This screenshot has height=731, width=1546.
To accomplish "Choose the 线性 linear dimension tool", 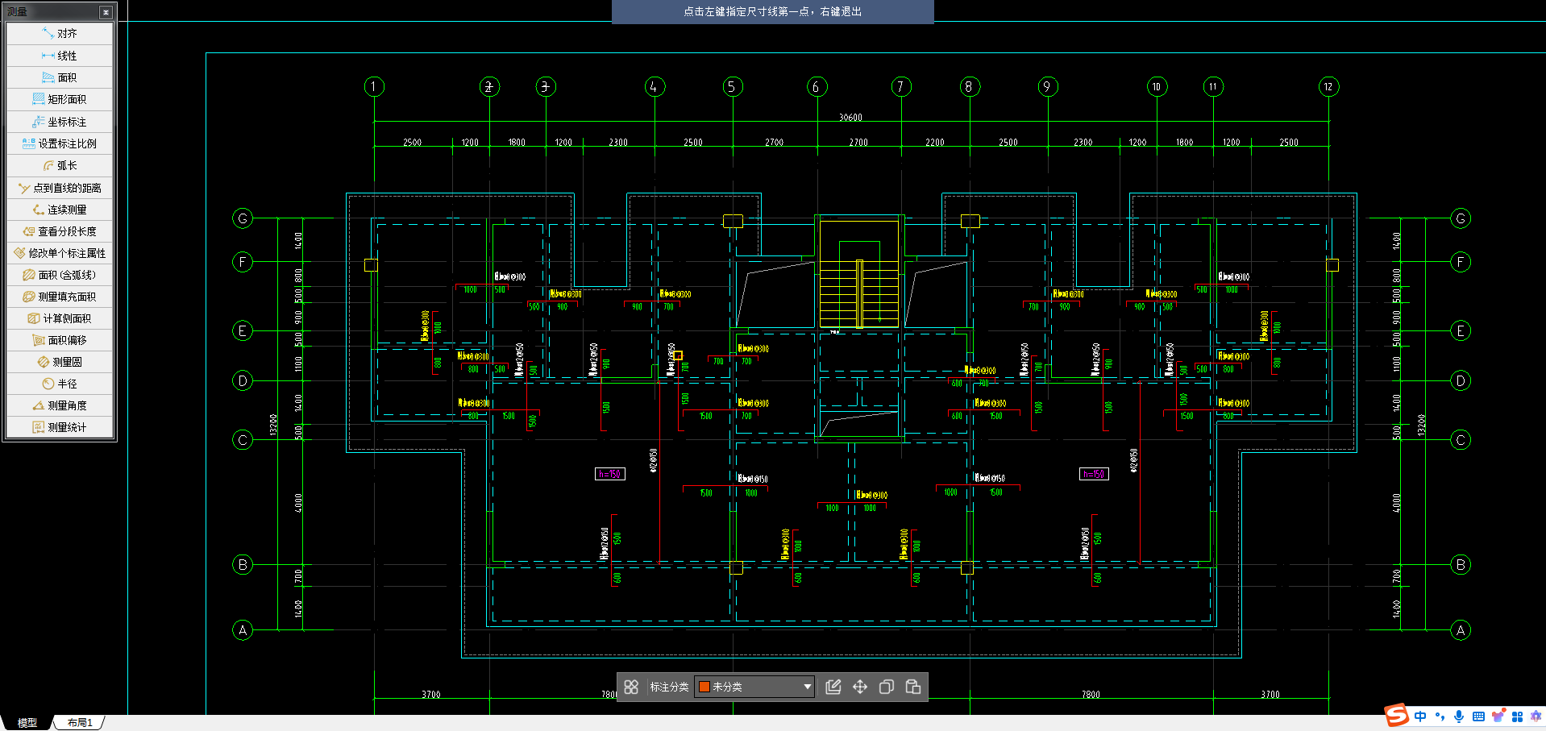I will coord(60,56).
